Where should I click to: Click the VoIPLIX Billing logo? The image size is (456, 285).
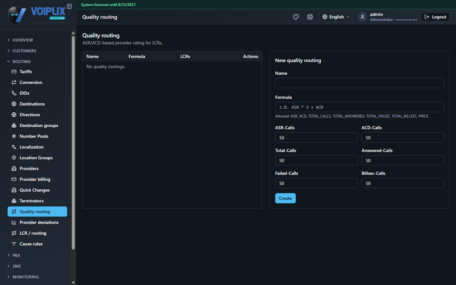coord(37,15)
